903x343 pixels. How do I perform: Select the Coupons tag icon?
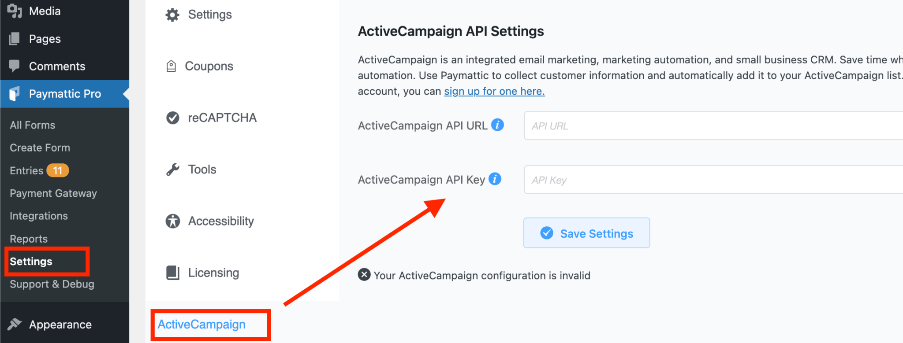click(x=172, y=66)
